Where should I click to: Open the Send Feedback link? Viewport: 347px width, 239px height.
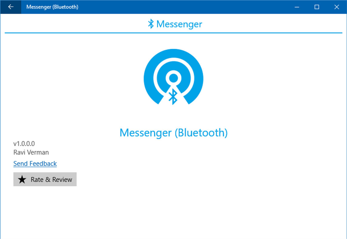(x=35, y=163)
